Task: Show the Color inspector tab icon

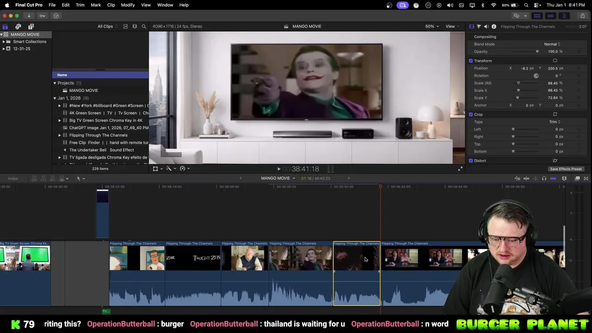Action: pos(479,26)
